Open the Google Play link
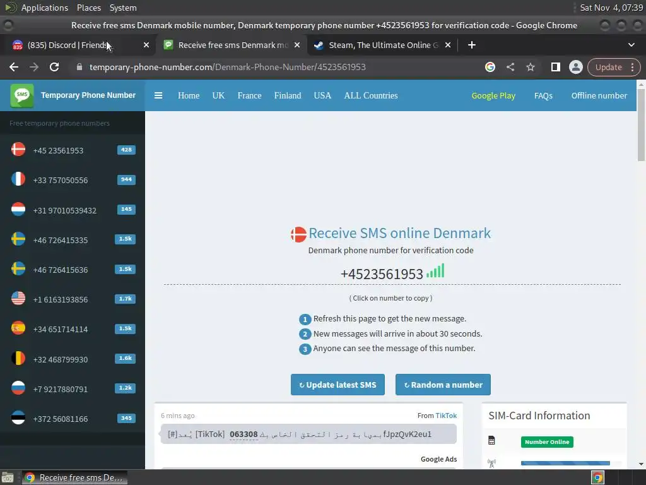Viewport: 646px width, 485px height. coord(493,96)
